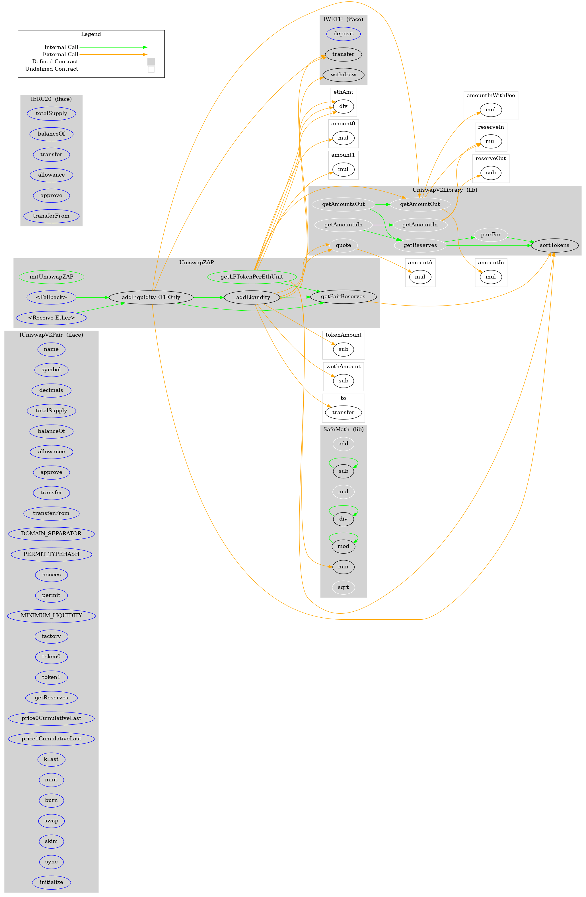
Task: Click the DOMAIN_SEPARATOR node
Action: click(x=52, y=533)
